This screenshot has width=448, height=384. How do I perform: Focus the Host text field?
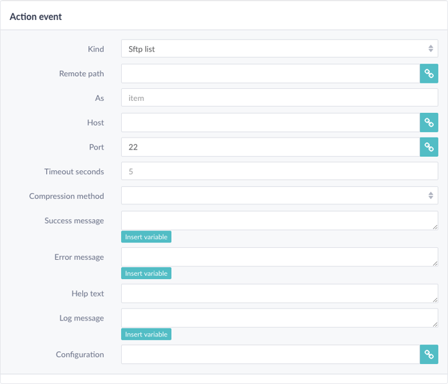pos(270,123)
